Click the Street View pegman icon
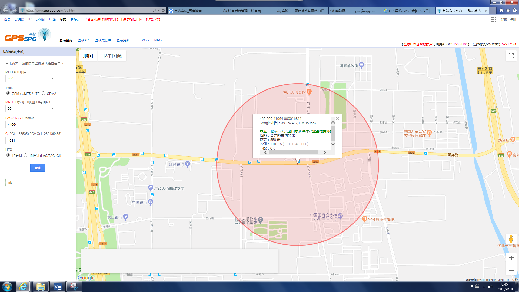Screen dimensions: 519x292 coord(511,239)
